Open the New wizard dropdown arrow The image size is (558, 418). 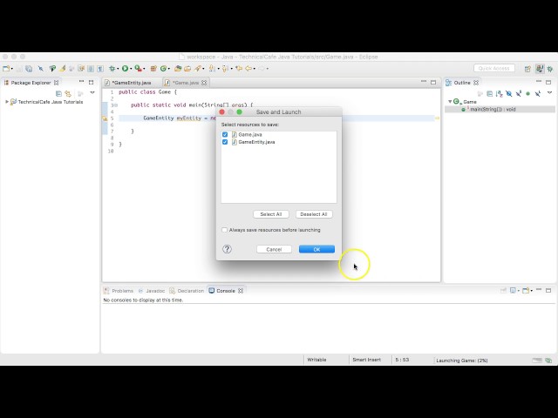point(11,69)
